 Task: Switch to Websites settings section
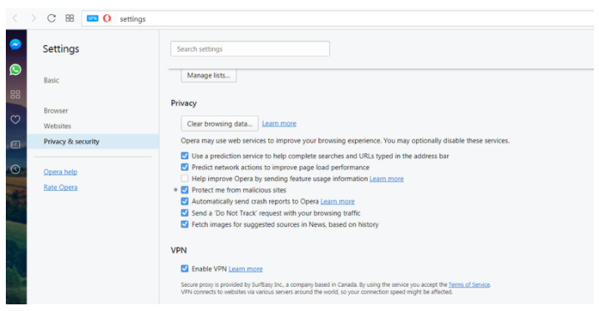pyautogui.click(x=58, y=126)
